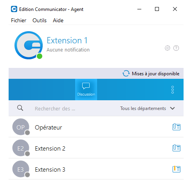The image size is (191, 181).
Task: Open the settings gear icon
Action: tap(168, 48)
